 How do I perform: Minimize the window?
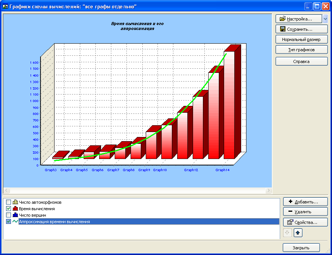(308, 6)
